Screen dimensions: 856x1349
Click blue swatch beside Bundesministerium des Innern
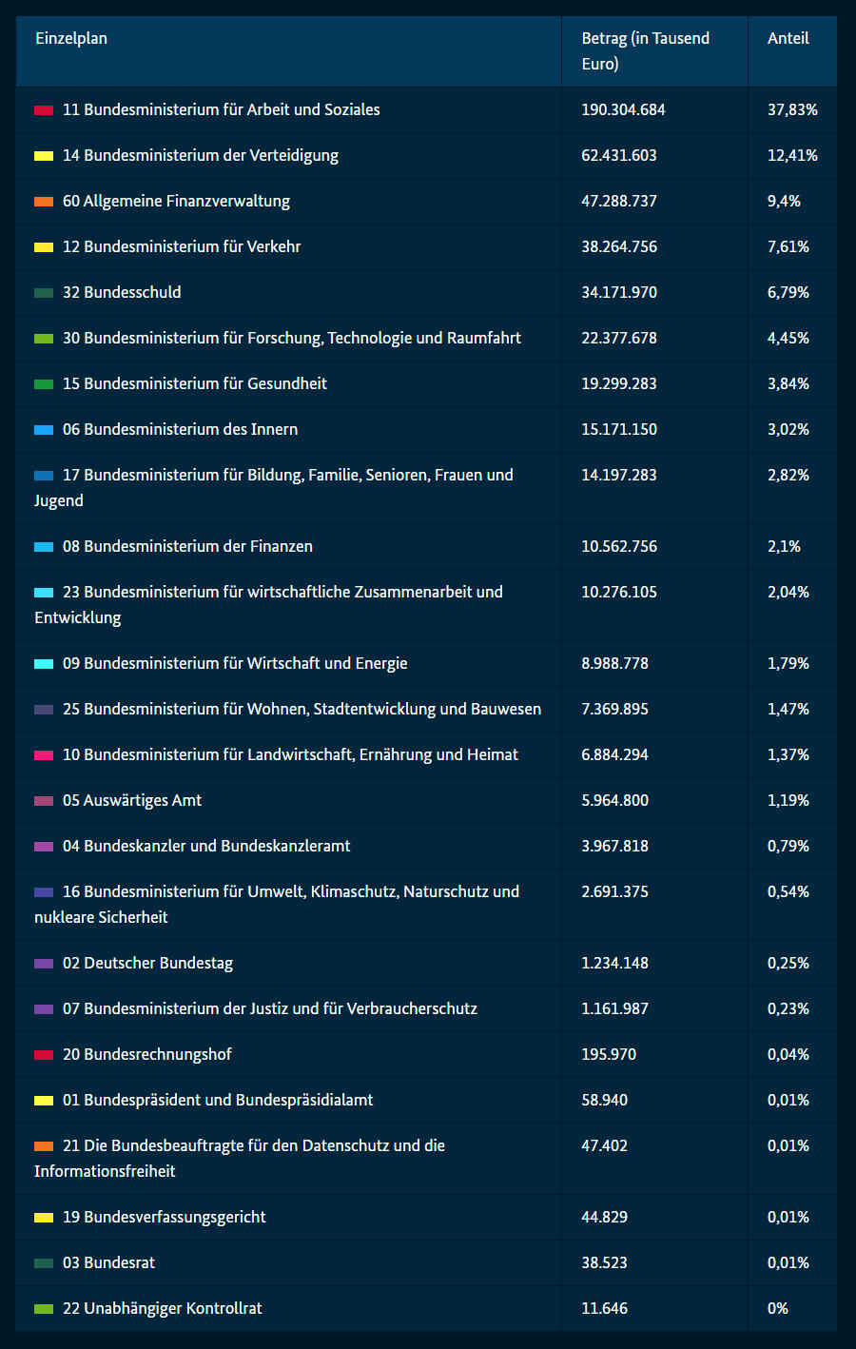[44, 430]
